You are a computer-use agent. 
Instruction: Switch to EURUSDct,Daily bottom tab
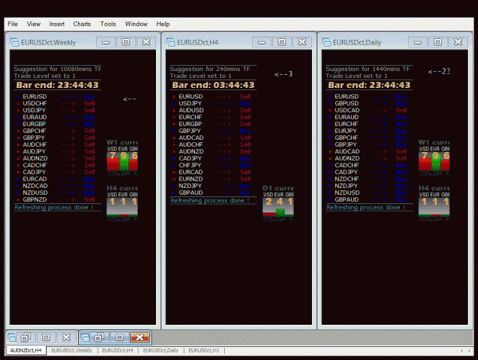point(161,351)
